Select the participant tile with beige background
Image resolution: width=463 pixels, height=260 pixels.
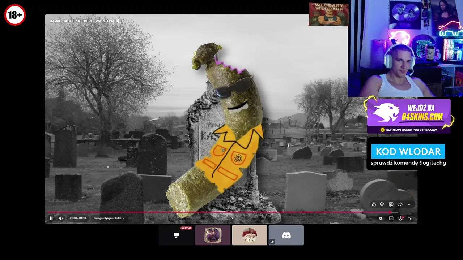coord(250,235)
